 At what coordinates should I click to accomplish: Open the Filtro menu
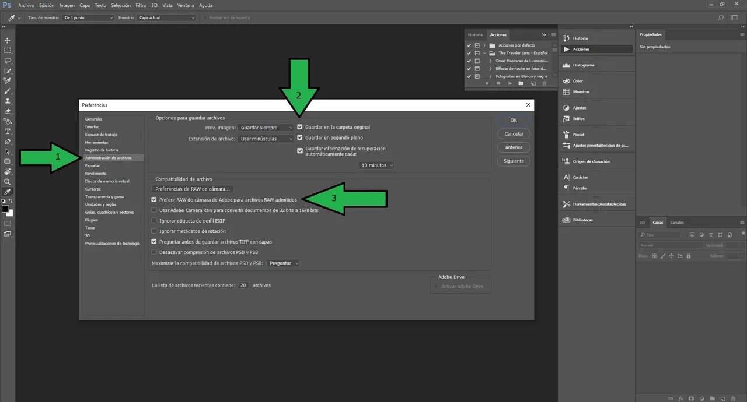(x=141, y=5)
